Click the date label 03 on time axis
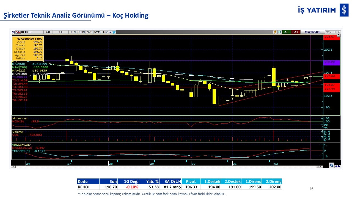352x198 pixels. tap(276, 164)
